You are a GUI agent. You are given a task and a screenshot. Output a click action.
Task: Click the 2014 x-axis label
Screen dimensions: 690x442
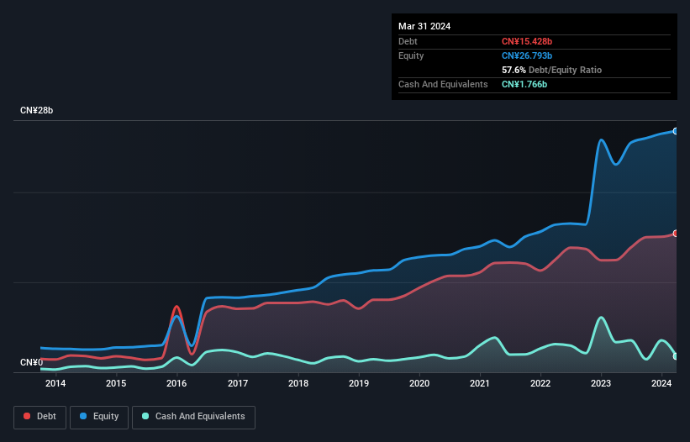click(55, 383)
